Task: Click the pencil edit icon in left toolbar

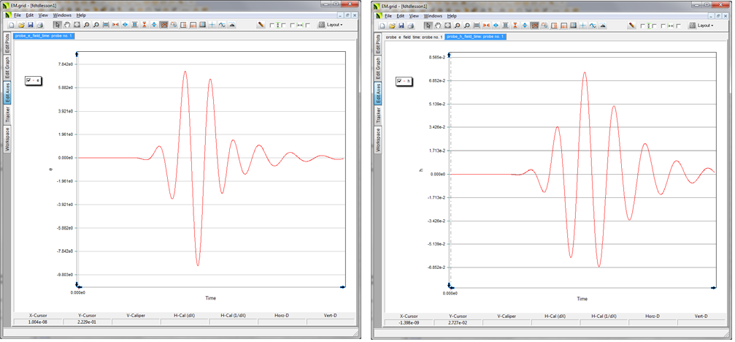Action: pyautogui.click(x=261, y=25)
